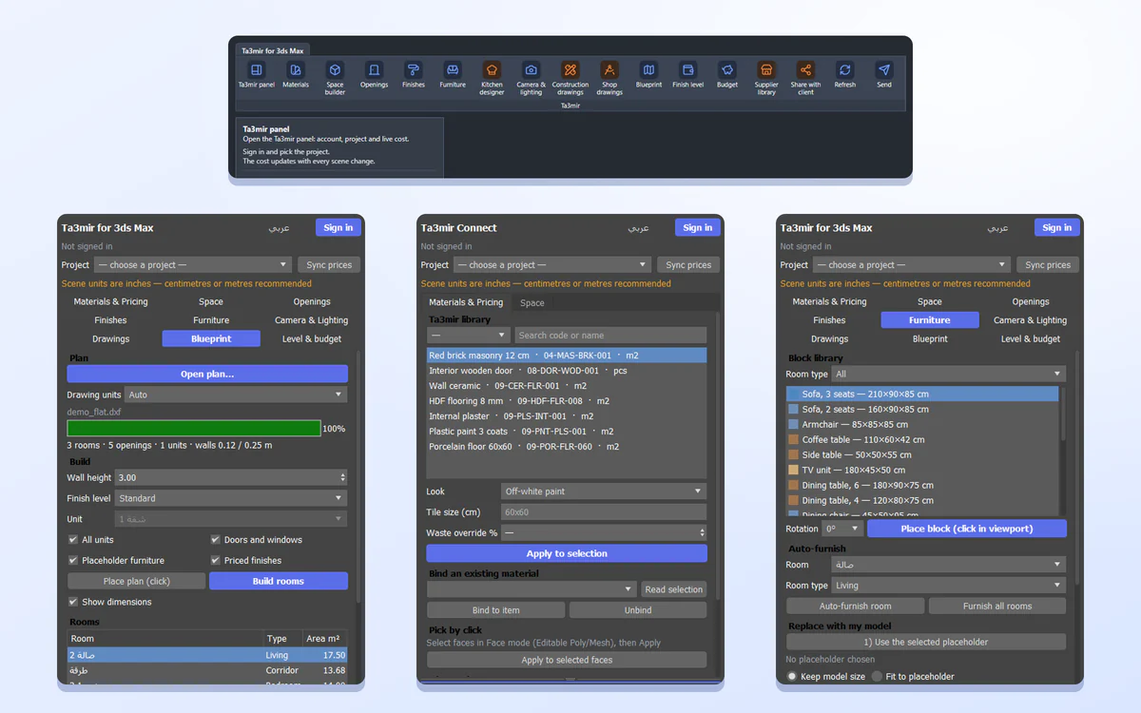Click Sign in on Ta3mir Connect panel
The width and height of the screenshot is (1141, 713).
698,227
